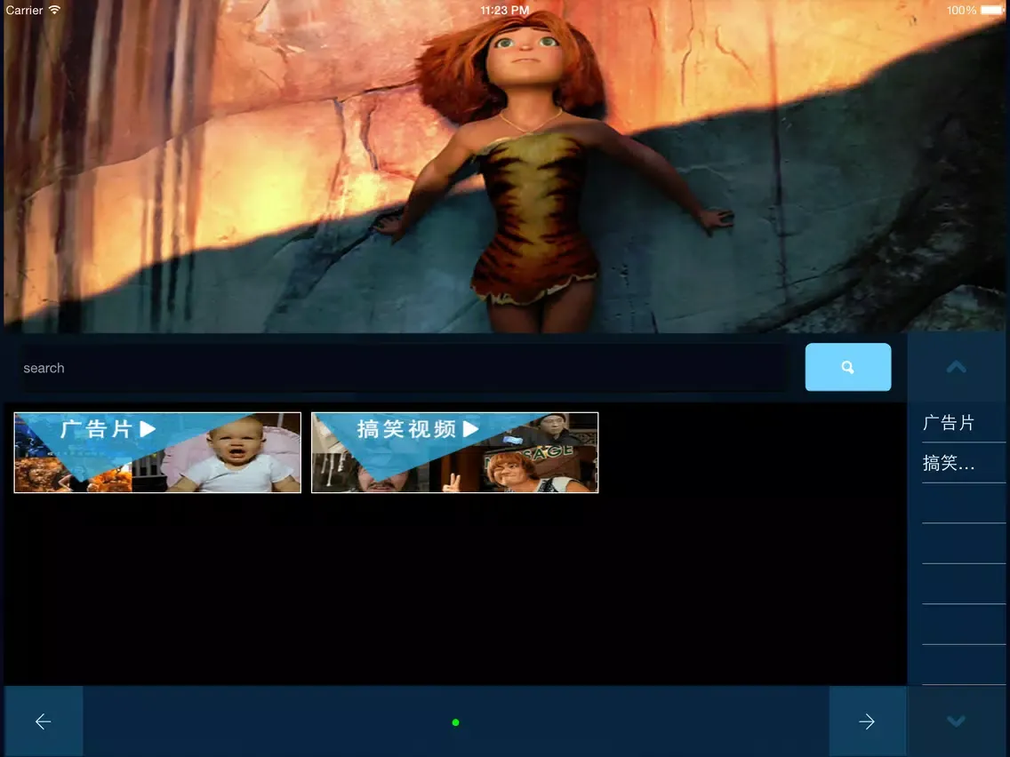This screenshot has width=1010, height=757.
Task: Expand sidebar list with down chevron
Action: point(956,721)
